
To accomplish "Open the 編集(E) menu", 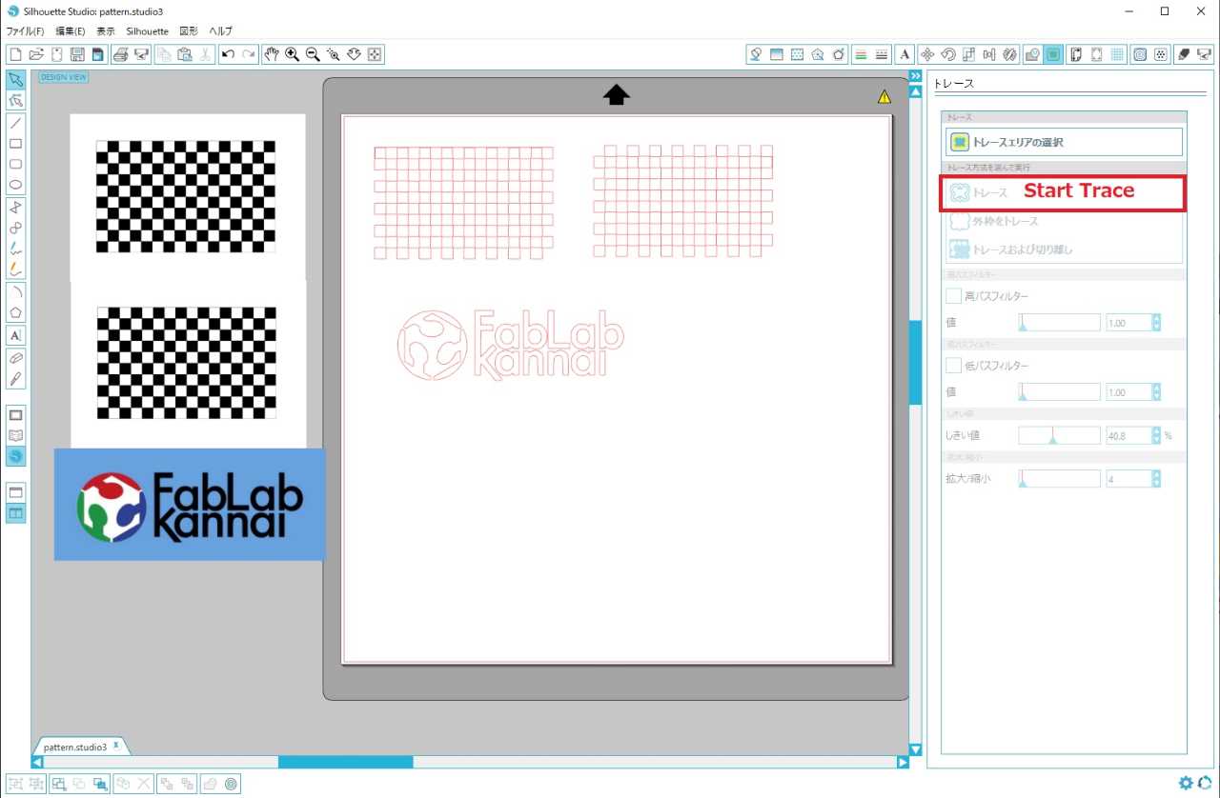I will 71,31.
